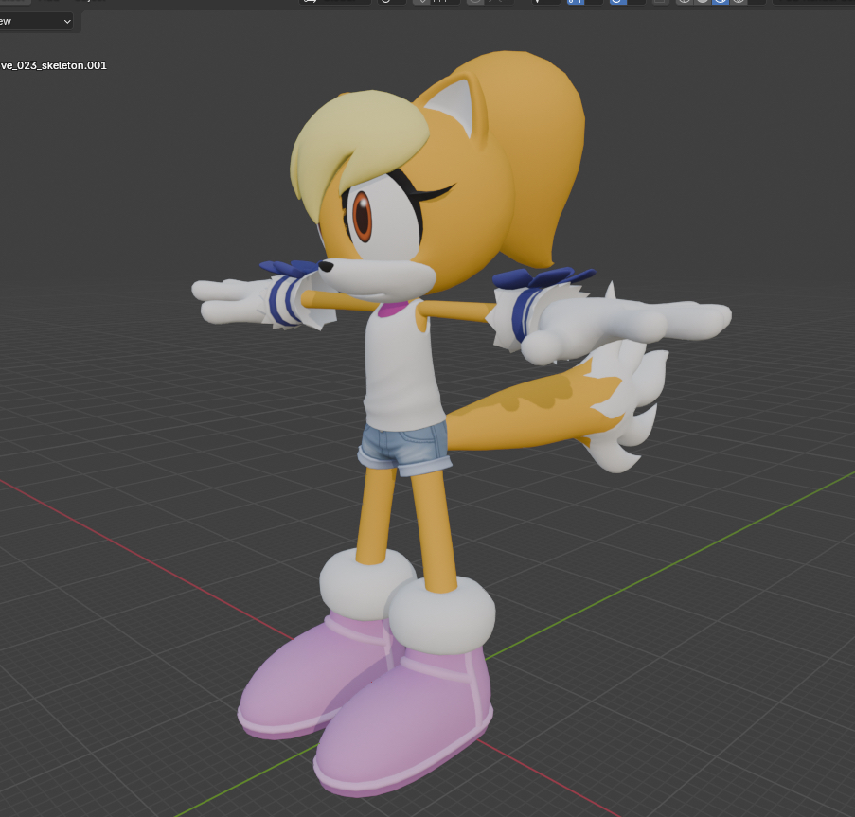Toggle viewport gizmos button
Viewport: 855px width, 817px height.
(x=576, y=2)
